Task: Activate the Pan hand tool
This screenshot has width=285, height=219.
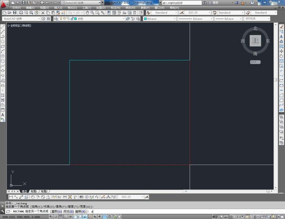Action: [87, 13]
